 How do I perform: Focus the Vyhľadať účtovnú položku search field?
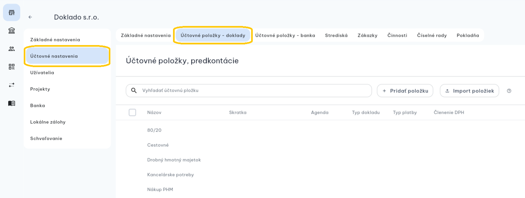[x=249, y=90]
